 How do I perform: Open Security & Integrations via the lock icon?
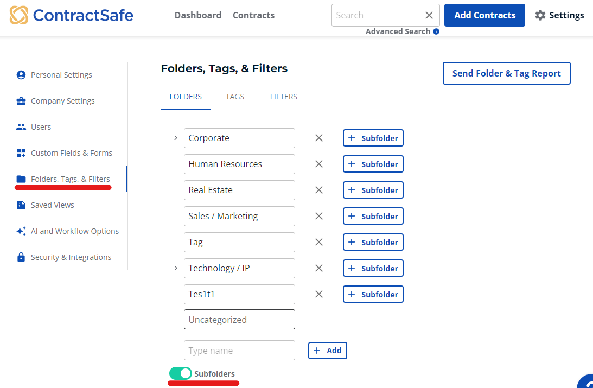click(x=21, y=257)
